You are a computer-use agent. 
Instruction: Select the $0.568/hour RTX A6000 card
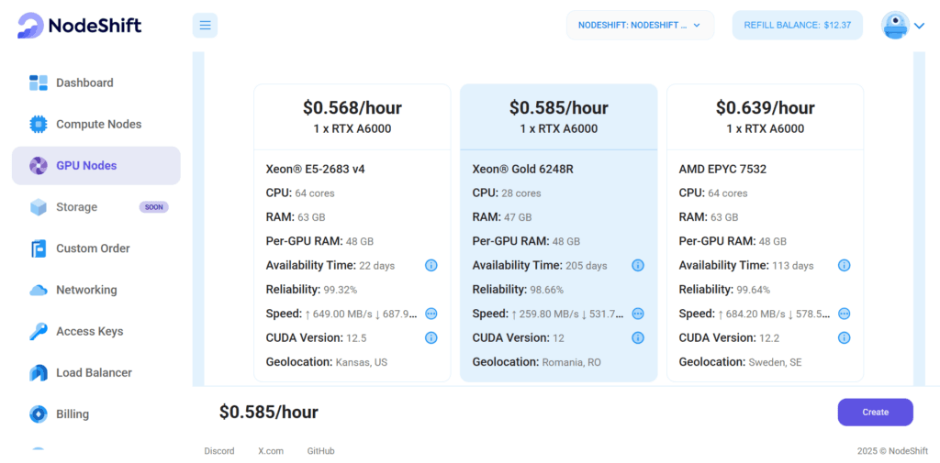[352, 232]
